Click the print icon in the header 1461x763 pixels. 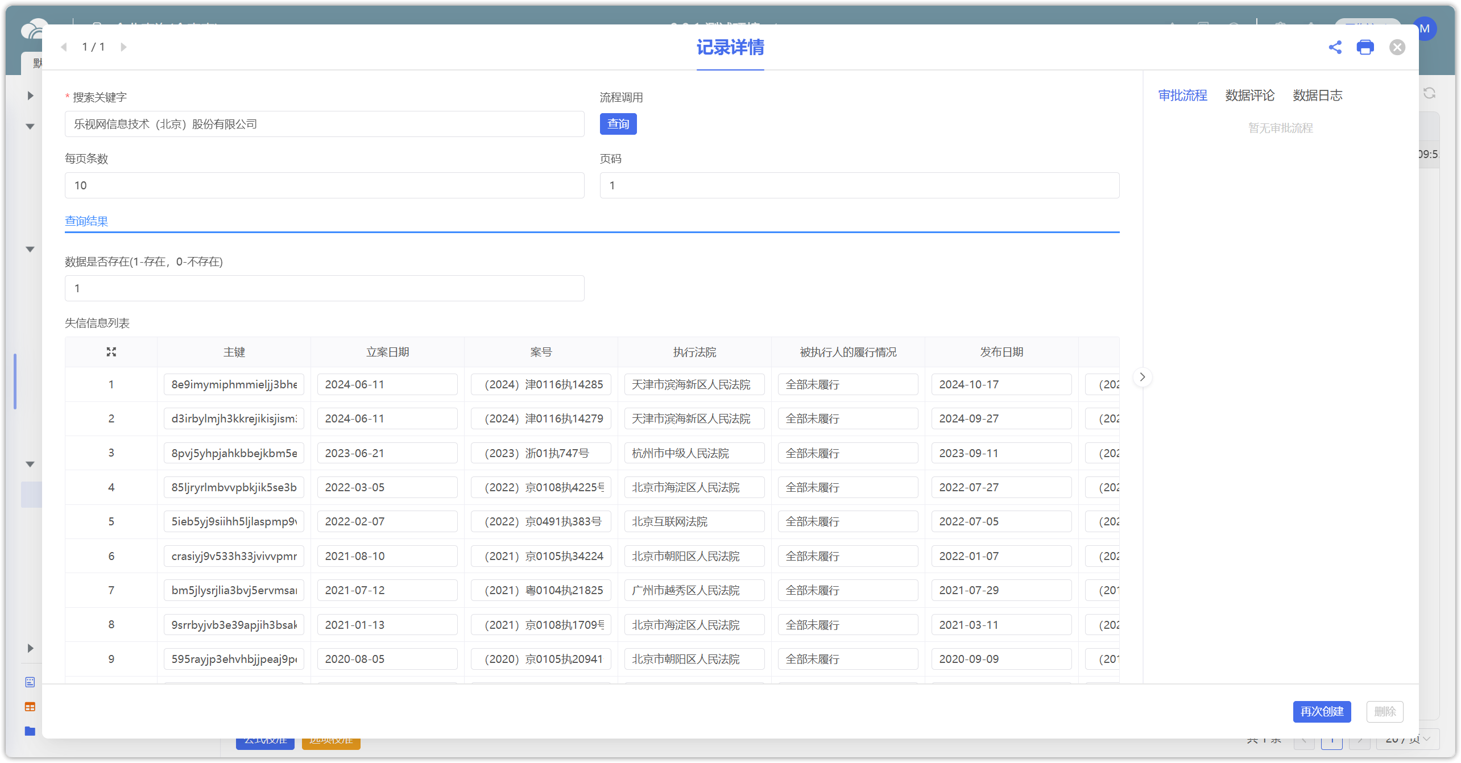1365,47
